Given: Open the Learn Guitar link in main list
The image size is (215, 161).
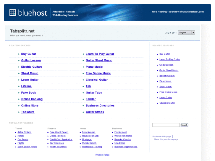Looking at the screenshot, I should [30, 79].
